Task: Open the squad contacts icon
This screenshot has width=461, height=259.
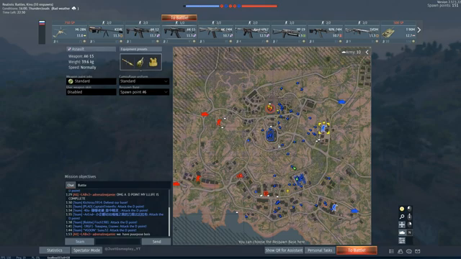Action: pos(400,251)
